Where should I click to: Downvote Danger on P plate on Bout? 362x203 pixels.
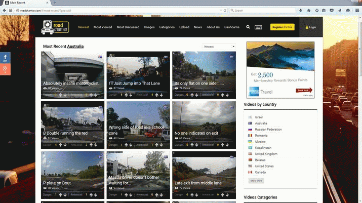pyautogui.click(x=65, y=195)
